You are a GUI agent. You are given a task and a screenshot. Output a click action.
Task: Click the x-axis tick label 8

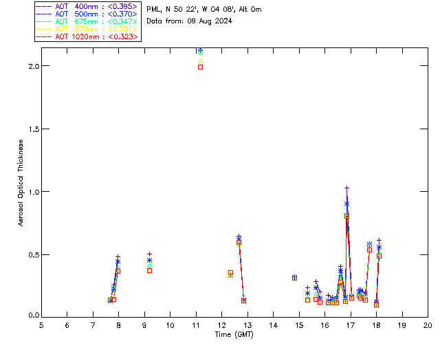click(x=119, y=326)
